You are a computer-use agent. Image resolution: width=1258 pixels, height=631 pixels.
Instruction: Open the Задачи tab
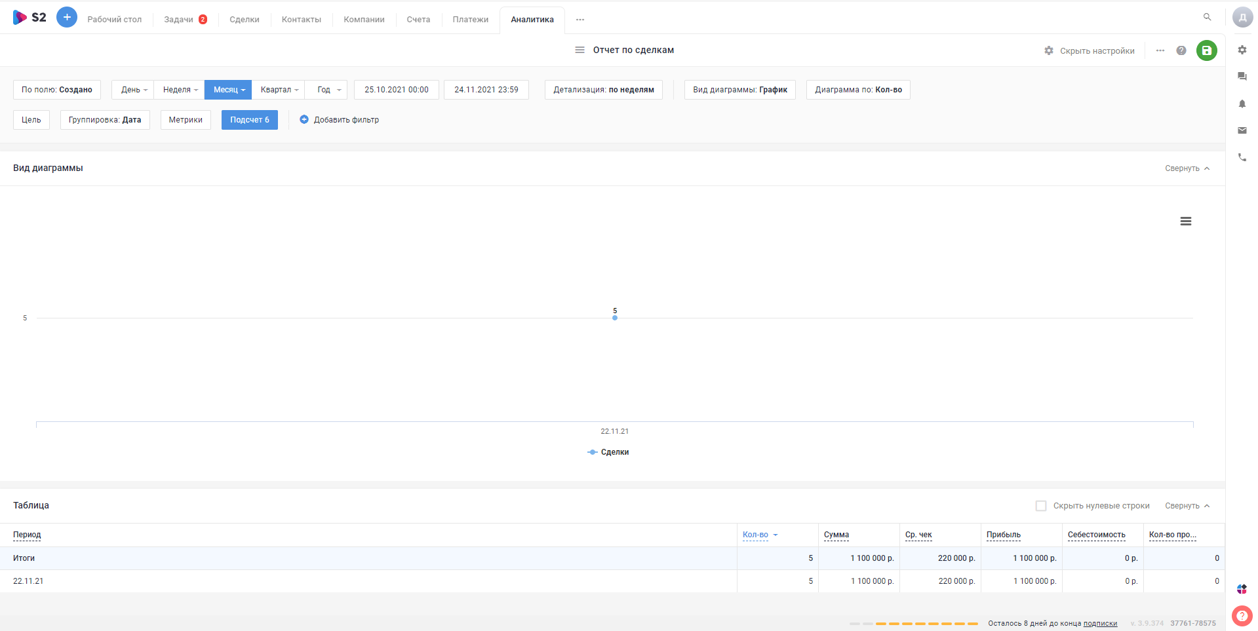pyautogui.click(x=178, y=20)
